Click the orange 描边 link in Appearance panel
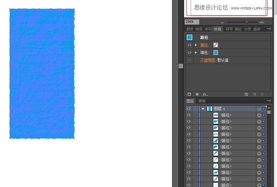The width and height of the screenshot is (277, 187). point(204,45)
